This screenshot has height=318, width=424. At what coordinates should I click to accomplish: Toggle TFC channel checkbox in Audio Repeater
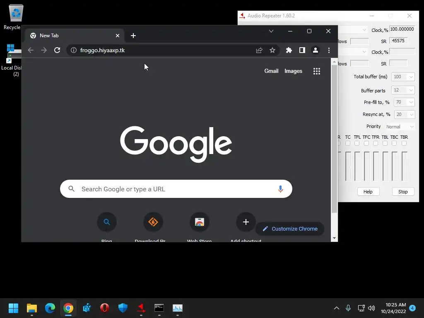pos(366,143)
